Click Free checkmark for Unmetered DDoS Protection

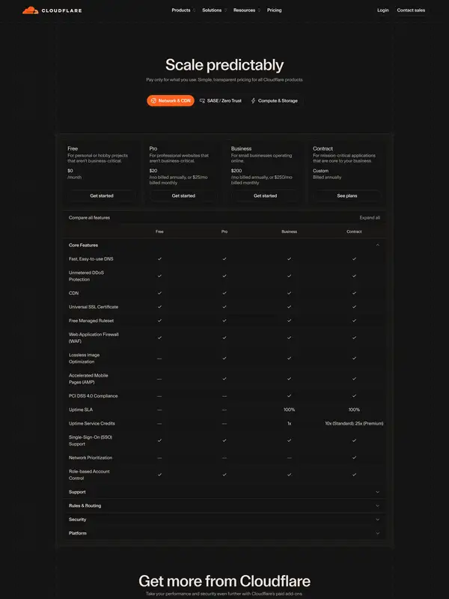[x=159, y=276]
